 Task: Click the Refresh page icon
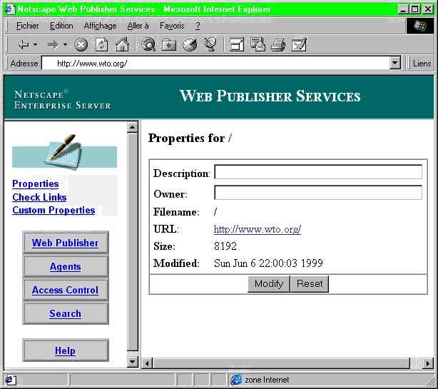(x=101, y=45)
